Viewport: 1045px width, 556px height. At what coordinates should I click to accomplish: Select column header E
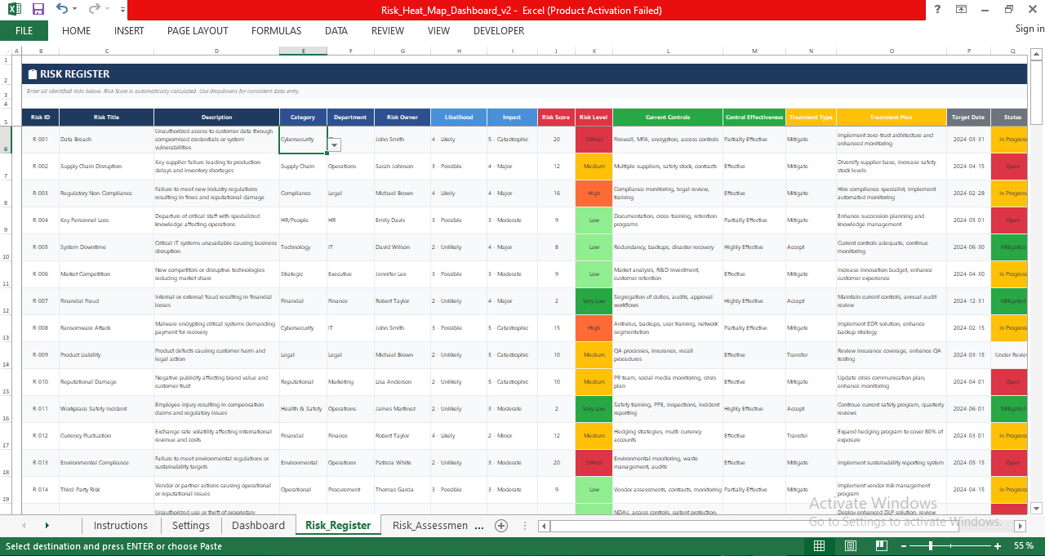[303, 51]
